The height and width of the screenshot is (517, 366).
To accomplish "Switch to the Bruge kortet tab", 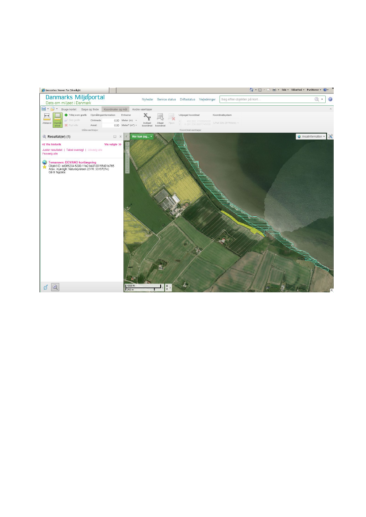I will 69,109.
